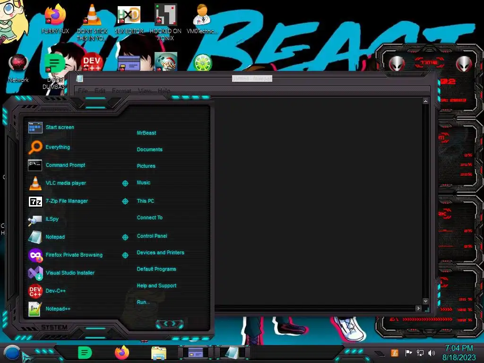Open the MrBeast user folder link
484x363 pixels.
pos(147,133)
